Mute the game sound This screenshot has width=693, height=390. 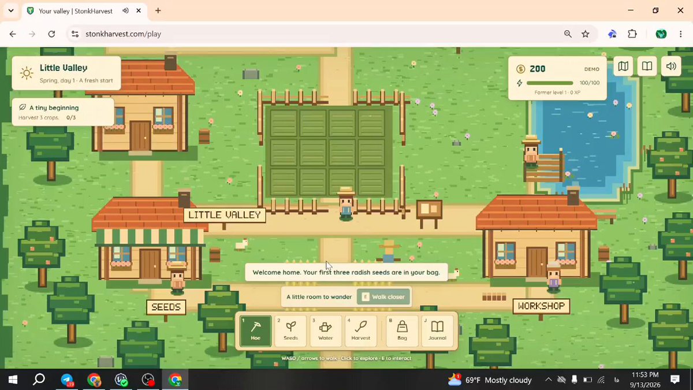671,66
